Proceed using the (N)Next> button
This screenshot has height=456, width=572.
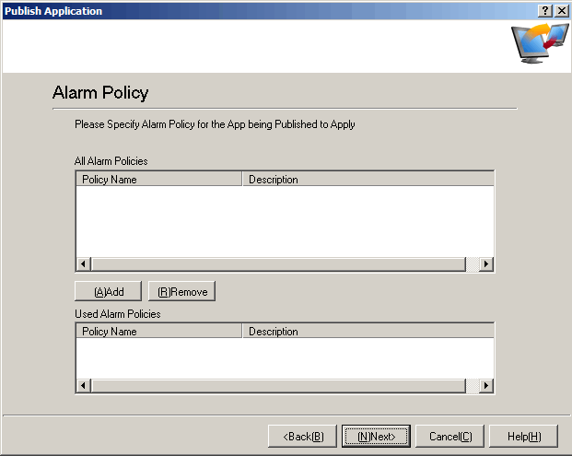(376, 436)
